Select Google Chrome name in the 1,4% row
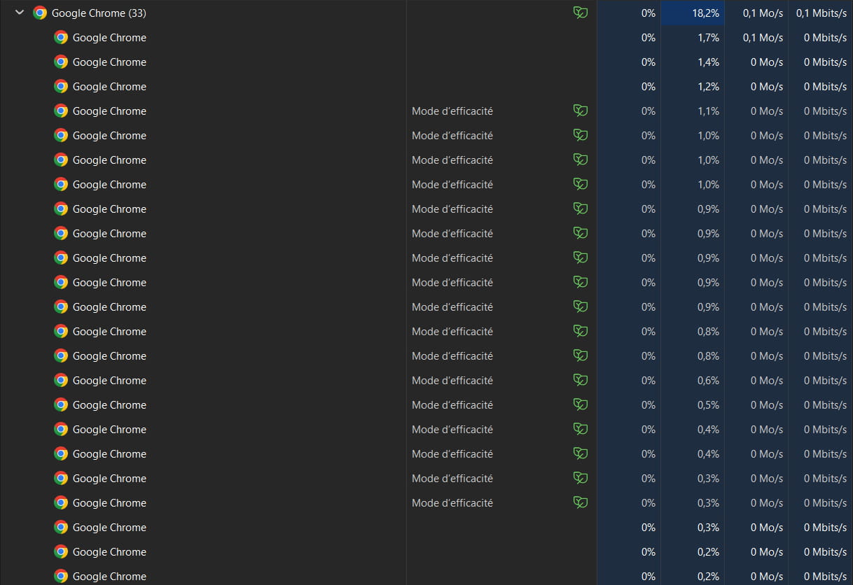 (109, 62)
